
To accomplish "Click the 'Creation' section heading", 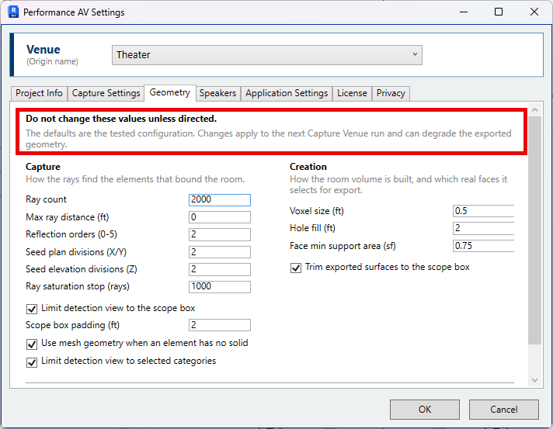I will click(308, 167).
